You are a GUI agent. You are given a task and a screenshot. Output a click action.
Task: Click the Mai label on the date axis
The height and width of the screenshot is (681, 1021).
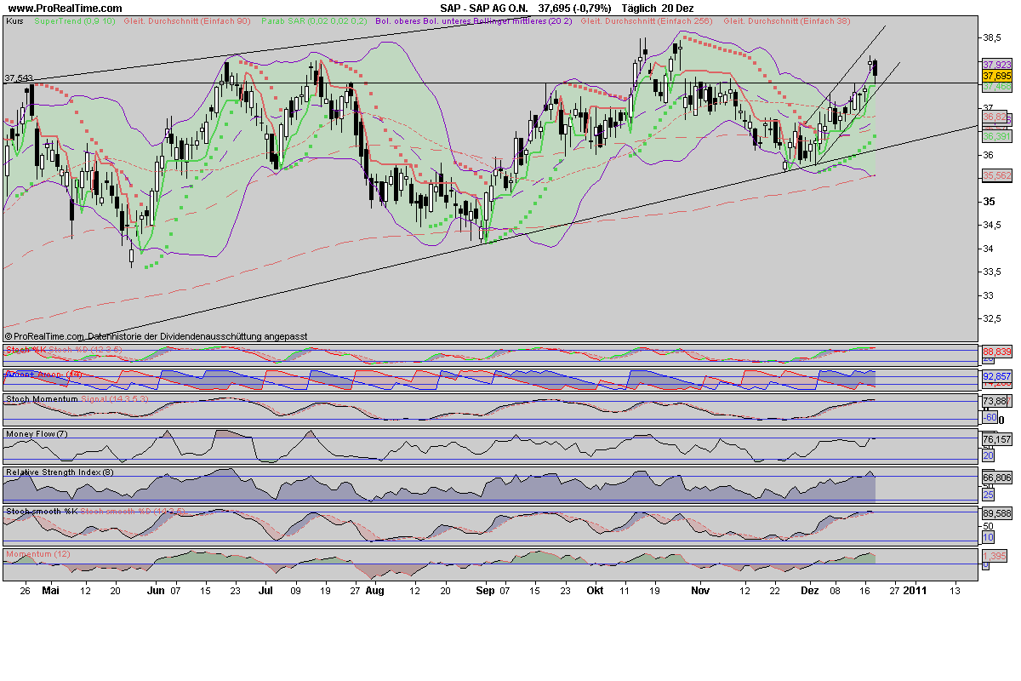point(51,589)
